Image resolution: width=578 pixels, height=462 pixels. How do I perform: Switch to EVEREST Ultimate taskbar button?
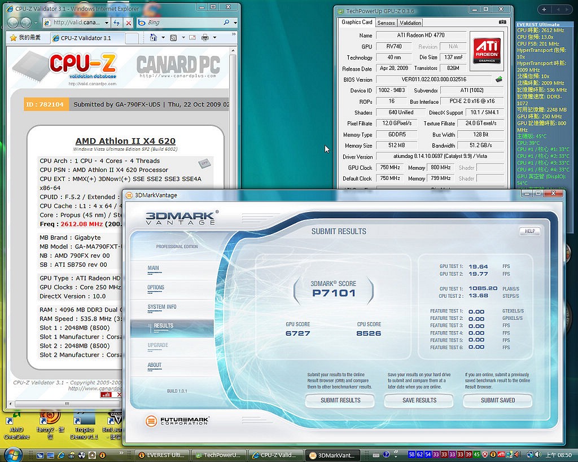point(162,455)
